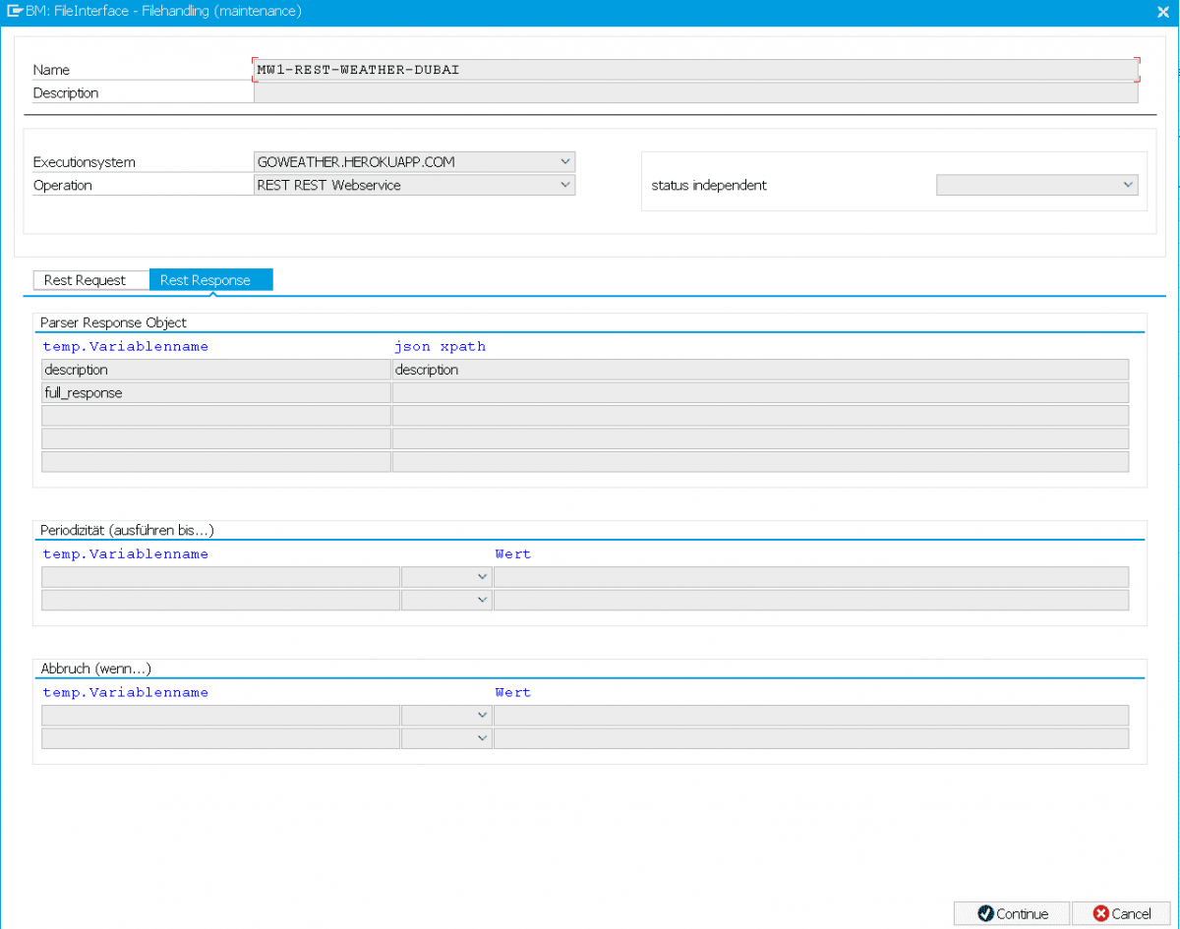Screen dimensions: 1180x929
Task: Open first Abbruch operator dropdown
Action: pos(482,715)
